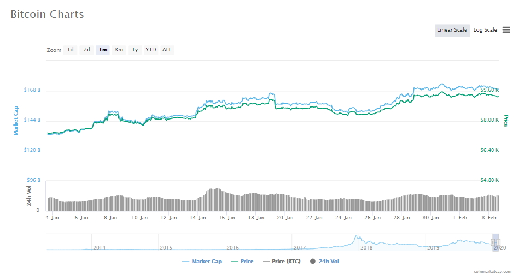
Task: Click the $96 B market cap label
Action: tap(33, 180)
